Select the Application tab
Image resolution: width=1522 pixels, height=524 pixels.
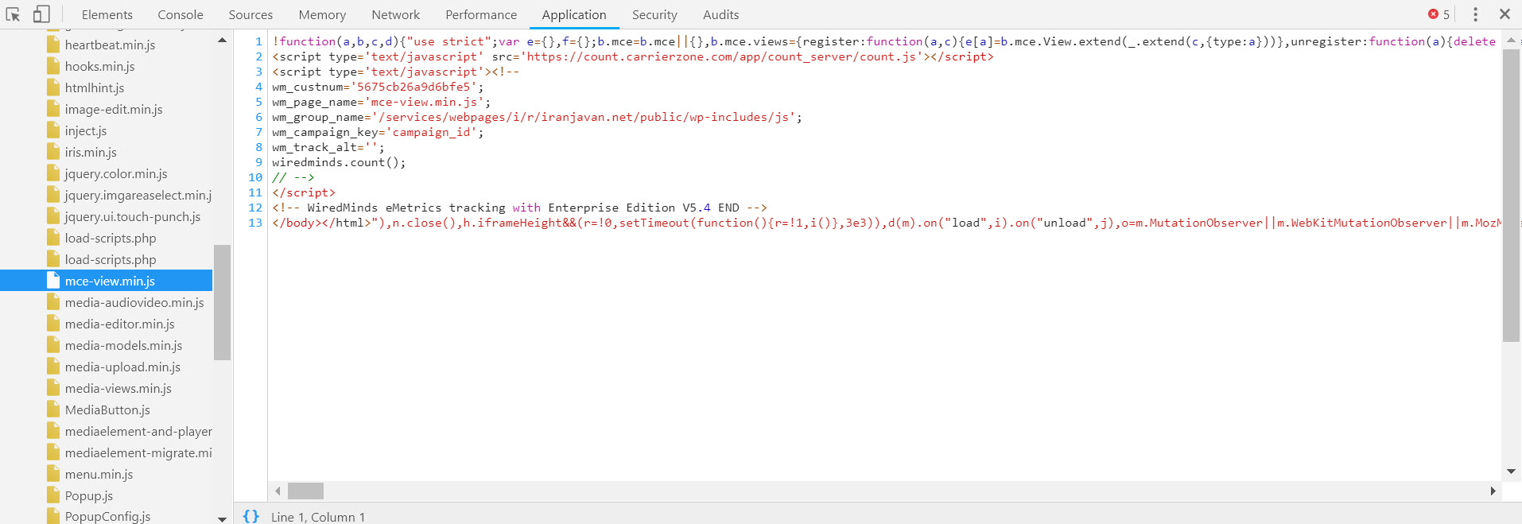tap(574, 14)
